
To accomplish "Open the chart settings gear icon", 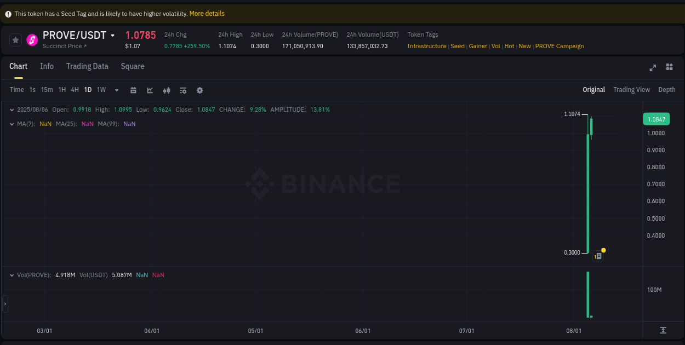I will 199,90.
